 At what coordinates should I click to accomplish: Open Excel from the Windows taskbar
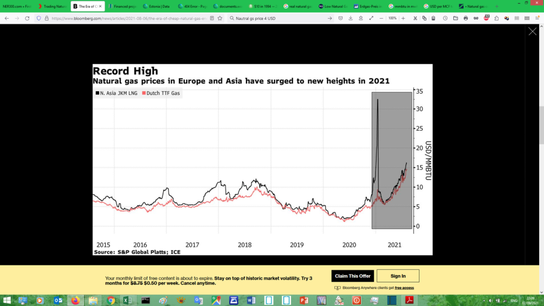[128, 301]
